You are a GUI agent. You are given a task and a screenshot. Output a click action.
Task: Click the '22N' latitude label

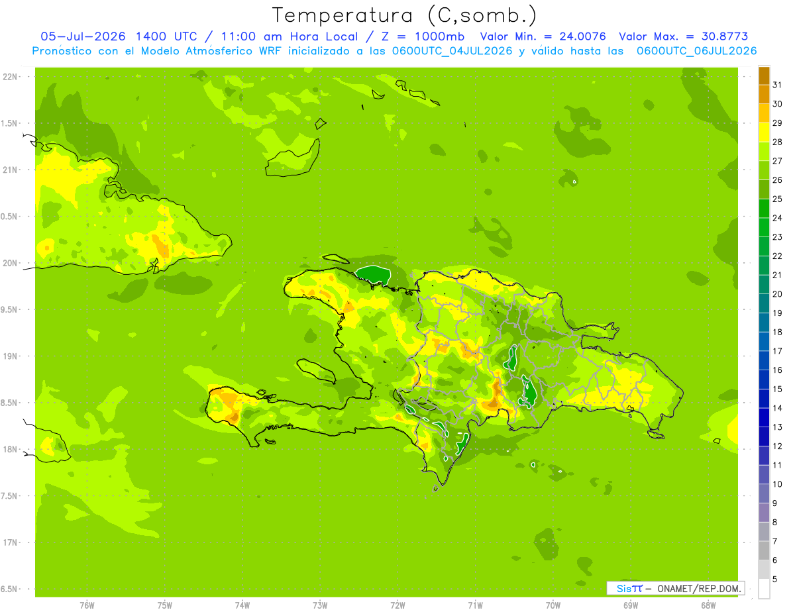(11, 77)
